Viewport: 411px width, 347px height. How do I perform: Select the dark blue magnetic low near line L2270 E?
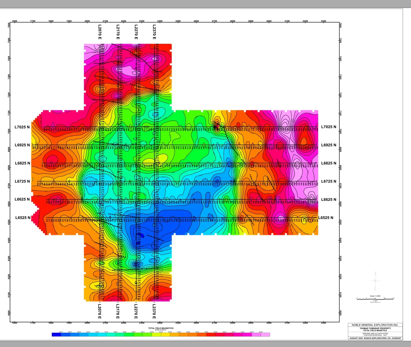point(140,236)
